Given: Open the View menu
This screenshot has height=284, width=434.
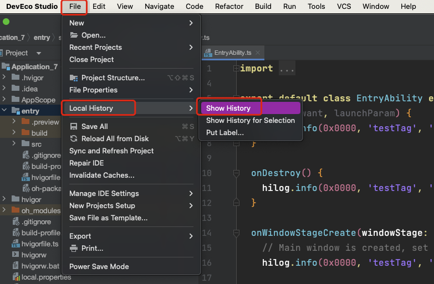Looking at the screenshot, I should 125,6.
